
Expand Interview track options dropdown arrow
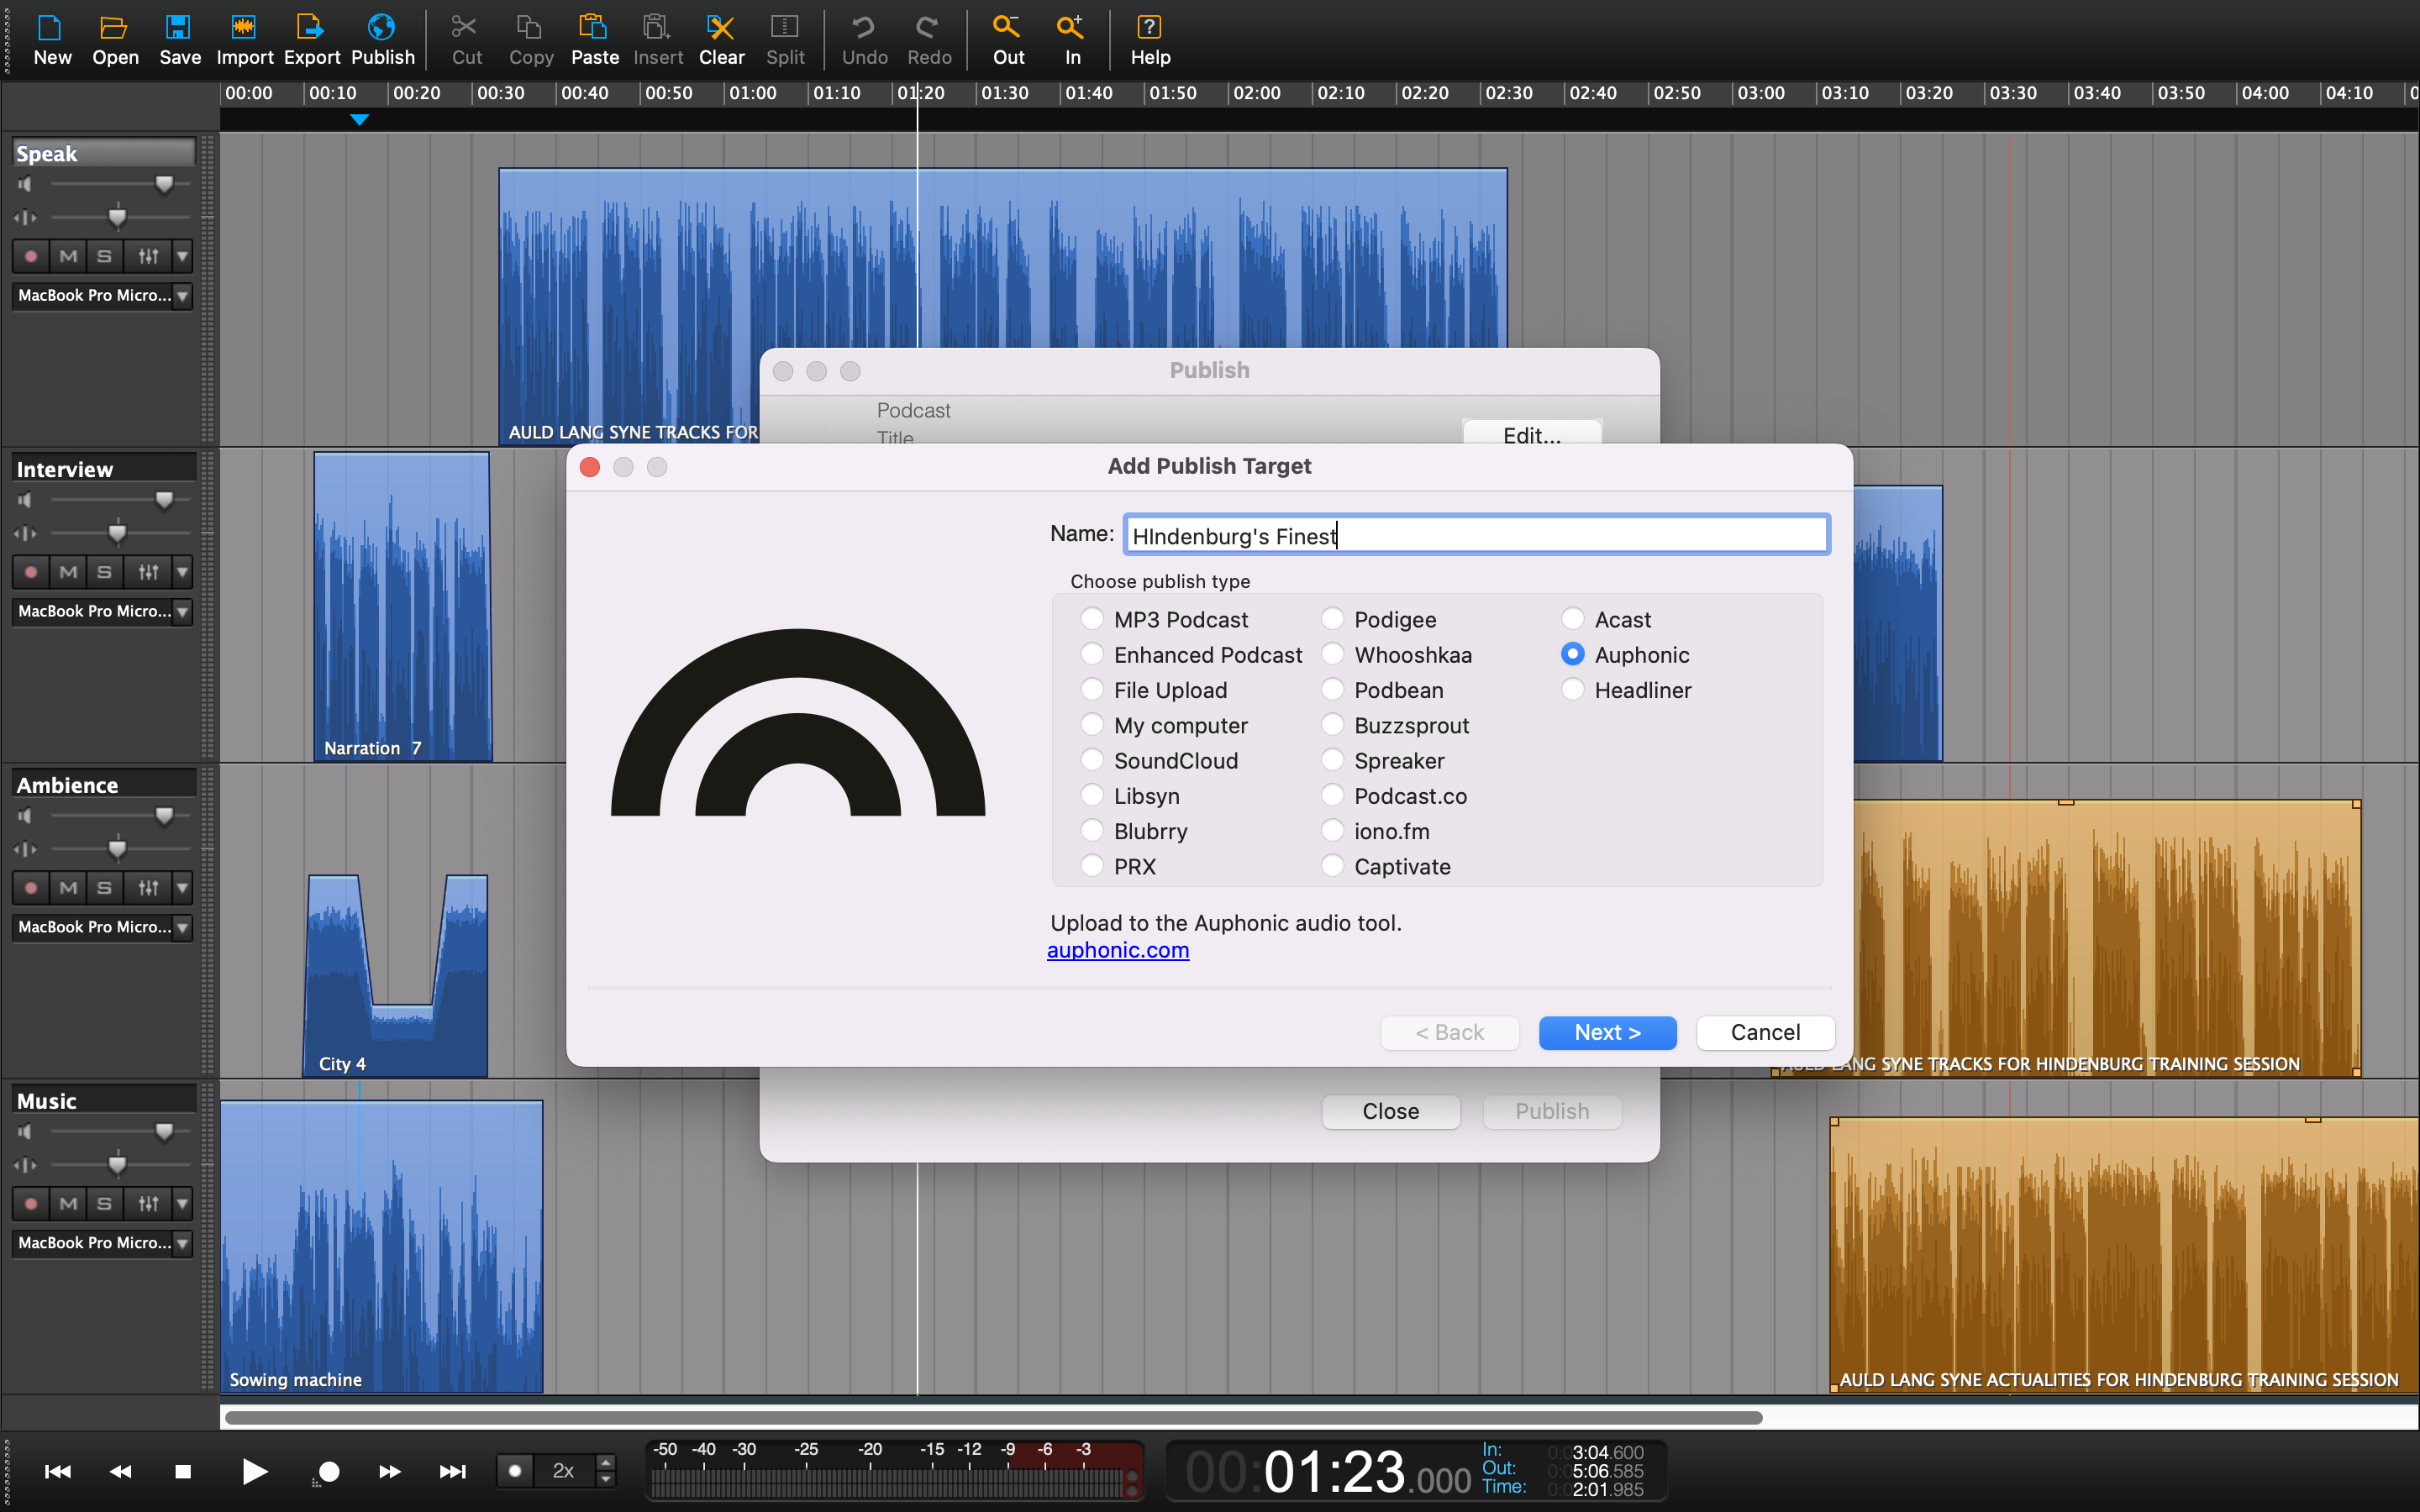(182, 572)
